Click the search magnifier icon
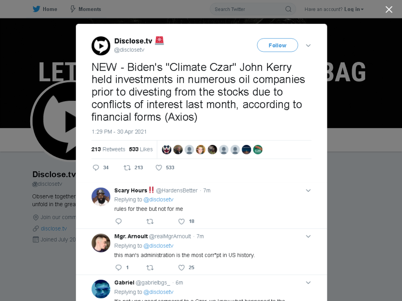Screen dimensions: 402x301 click(288, 9)
